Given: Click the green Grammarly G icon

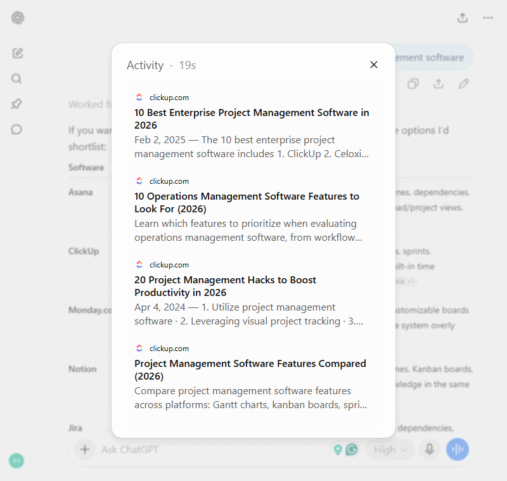Looking at the screenshot, I should pyautogui.click(x=352, y=449).
